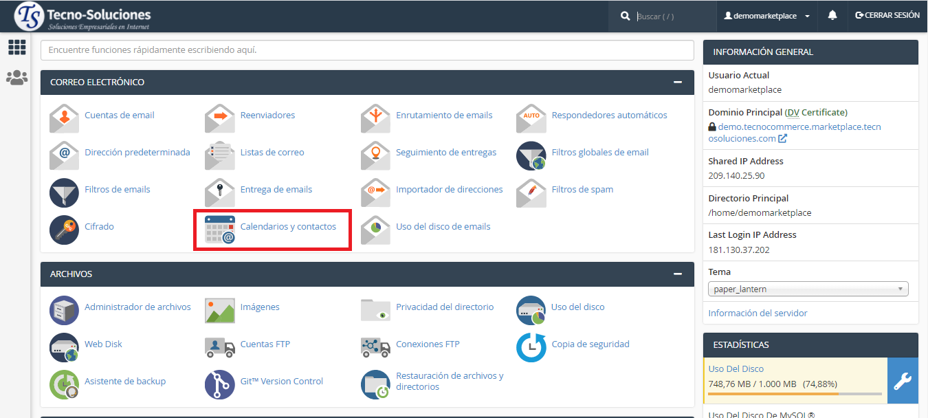Open Calendarios y contactos icon

pos(220,230)
